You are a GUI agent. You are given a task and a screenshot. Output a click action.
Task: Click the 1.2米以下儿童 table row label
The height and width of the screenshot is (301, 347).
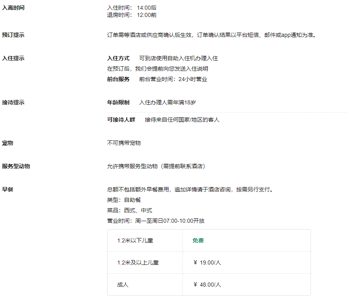tap(135, 240)
